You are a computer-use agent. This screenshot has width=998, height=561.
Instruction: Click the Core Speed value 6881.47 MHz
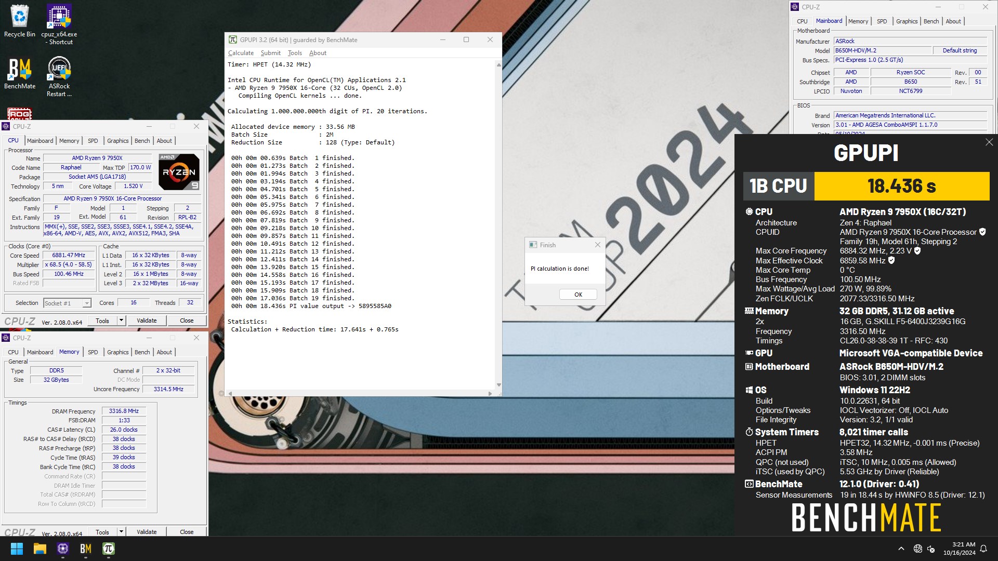pyautogui.click(x=69, y=256)
